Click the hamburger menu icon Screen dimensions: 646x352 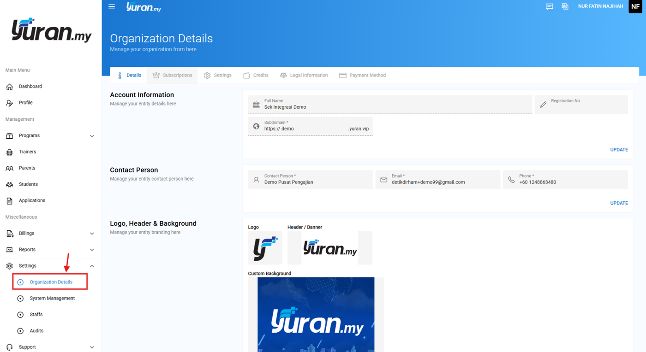pyautogui.click(x=112, y=6)
